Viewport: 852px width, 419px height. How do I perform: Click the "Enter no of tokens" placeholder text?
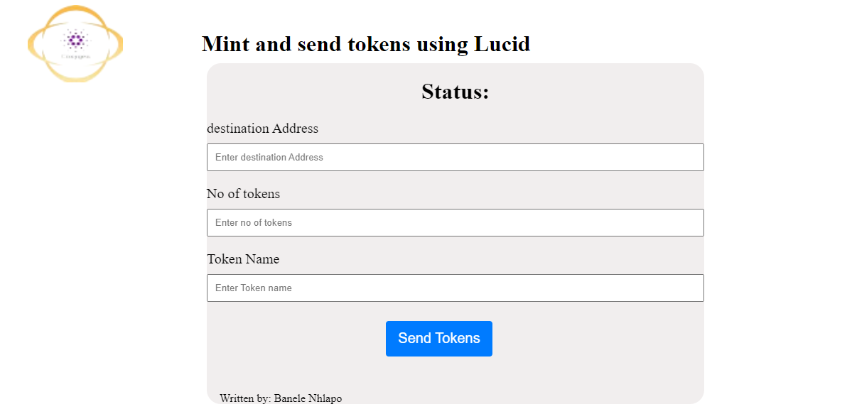253,222
